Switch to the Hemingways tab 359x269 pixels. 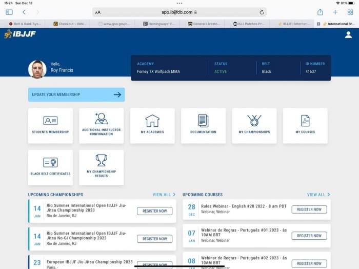point(159,24)
